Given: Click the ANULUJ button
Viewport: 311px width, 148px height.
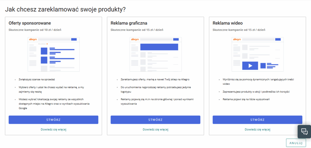Looking at the screenshot, I should (296, 143).
